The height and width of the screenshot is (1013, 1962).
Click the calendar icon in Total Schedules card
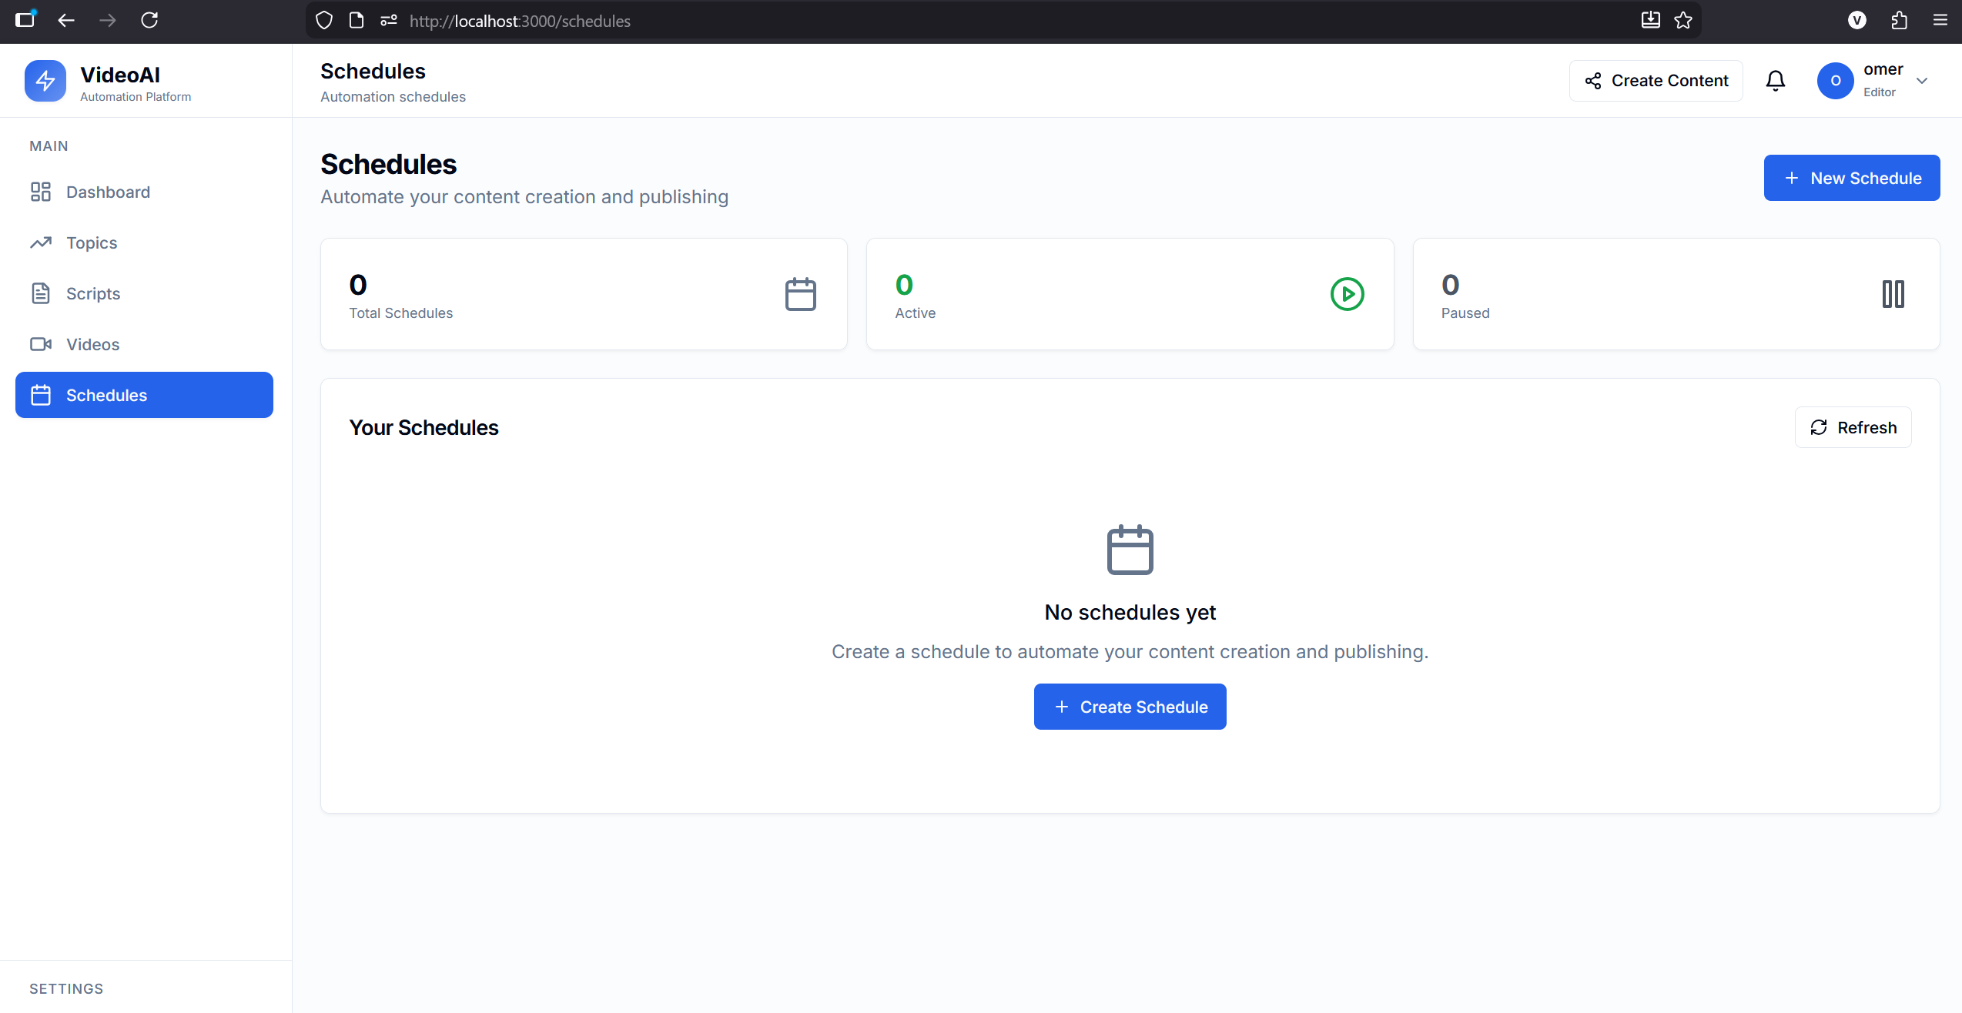pos(801,294)
